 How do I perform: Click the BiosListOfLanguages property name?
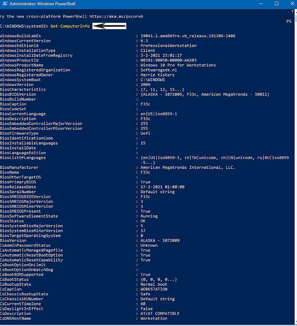coord(23,158)
